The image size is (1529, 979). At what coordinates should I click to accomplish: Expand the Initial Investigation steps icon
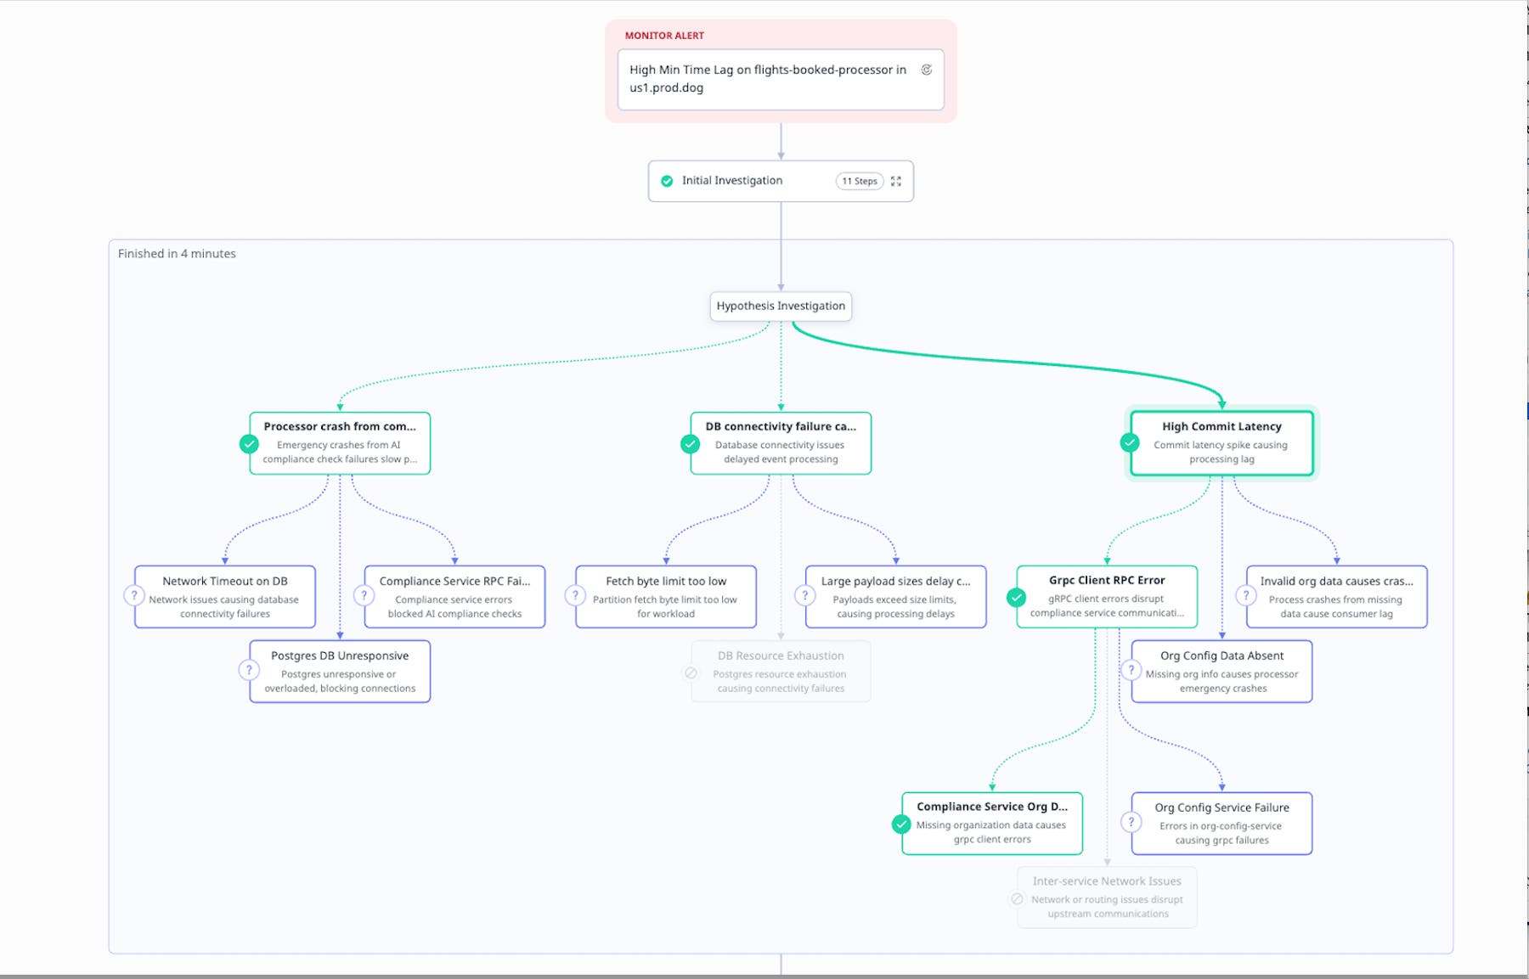[896, 181]
